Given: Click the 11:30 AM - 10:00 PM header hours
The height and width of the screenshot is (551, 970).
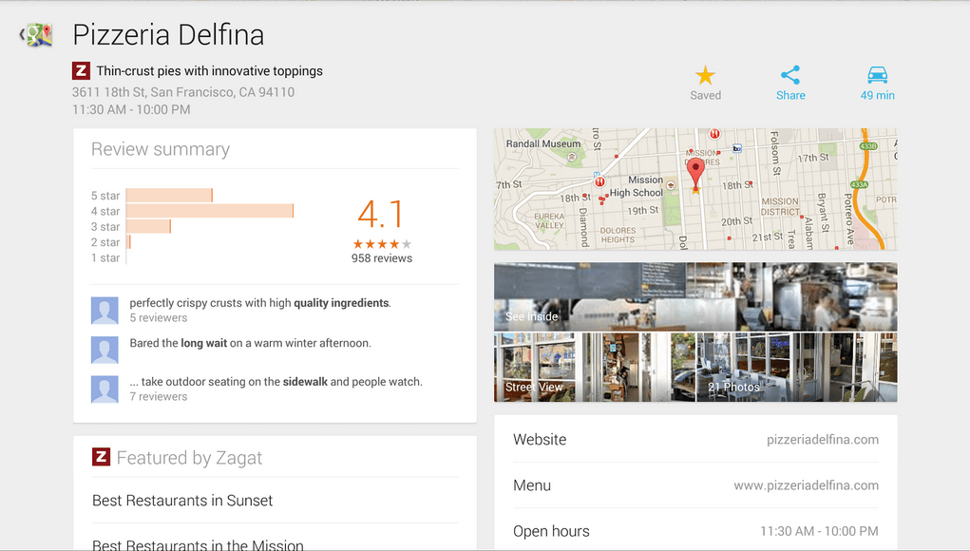Looking at the screenshot, I should tap(131, 109).
